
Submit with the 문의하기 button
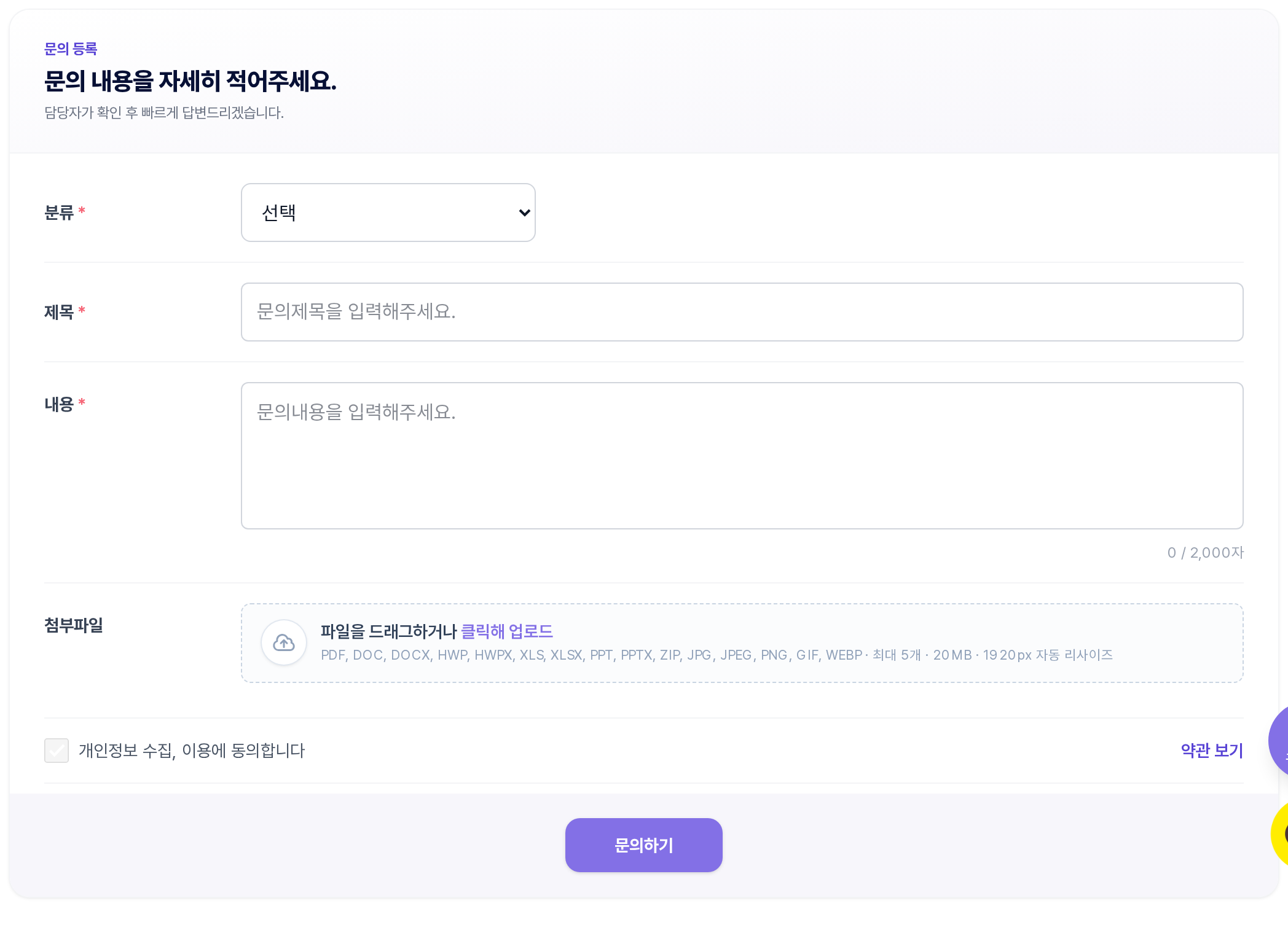pos(643,845)
